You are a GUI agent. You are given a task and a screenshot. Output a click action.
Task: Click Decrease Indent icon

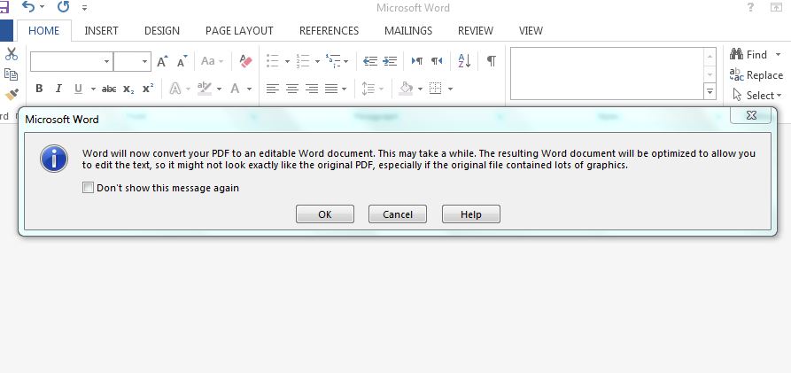pos(370,61)
